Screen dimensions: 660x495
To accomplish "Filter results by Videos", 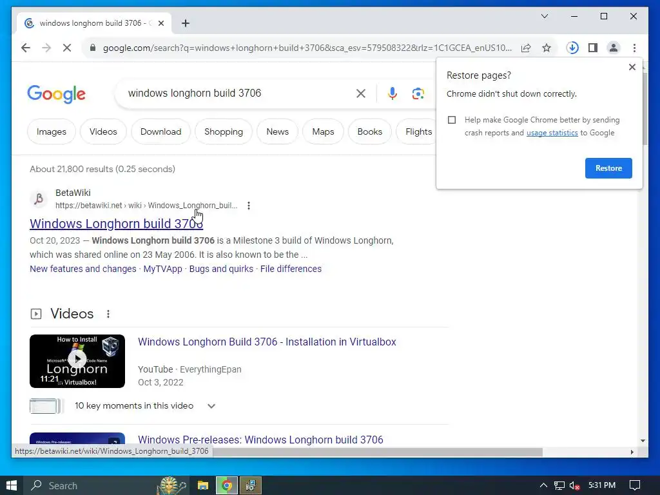I will tap(103, 131).
